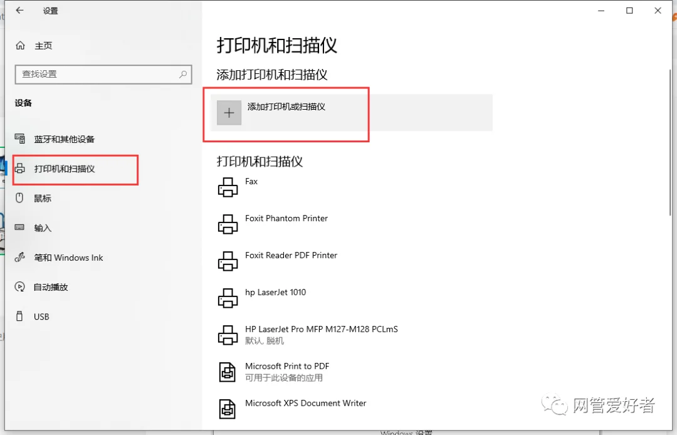Click the USB sidebar icon
Screen dimensions: 677x435
[x=19, y=316]
